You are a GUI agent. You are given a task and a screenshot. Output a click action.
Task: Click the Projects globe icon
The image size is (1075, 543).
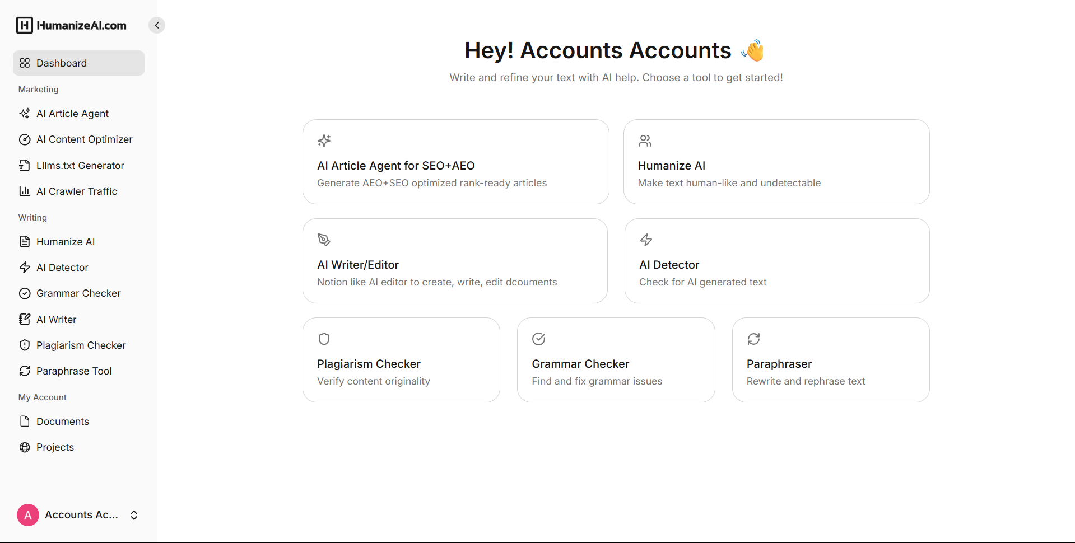coord(25,447)
